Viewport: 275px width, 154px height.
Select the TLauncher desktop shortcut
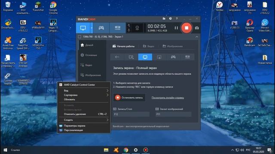(x=38, y=6)
